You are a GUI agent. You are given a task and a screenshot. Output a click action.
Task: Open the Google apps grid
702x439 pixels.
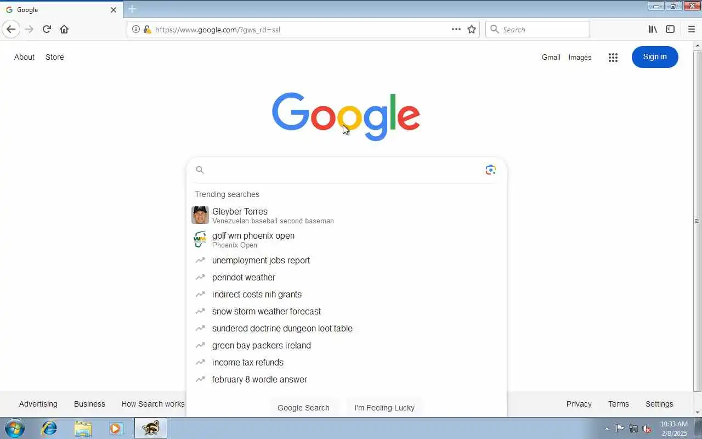click(613, 57)
